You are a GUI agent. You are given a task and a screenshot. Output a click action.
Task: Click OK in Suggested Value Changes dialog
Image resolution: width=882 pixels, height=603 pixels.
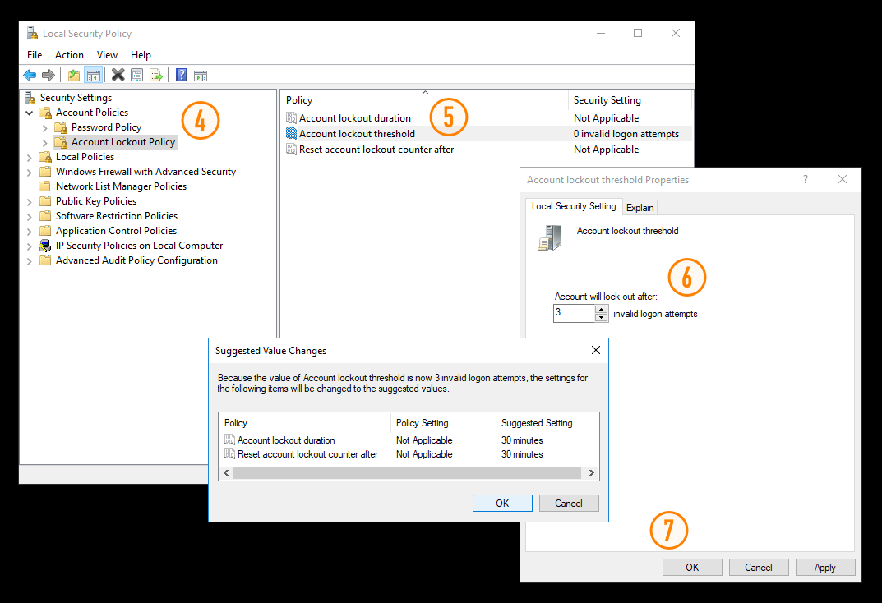(502, 504)
